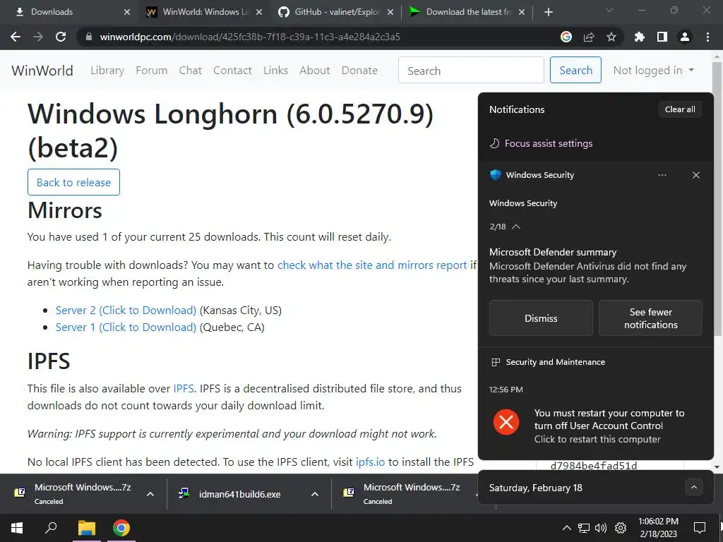Image resolution: width=723 pixels, height=542 pixels.
Task: Switch to the Downloads tab
Action: (68, 12)
